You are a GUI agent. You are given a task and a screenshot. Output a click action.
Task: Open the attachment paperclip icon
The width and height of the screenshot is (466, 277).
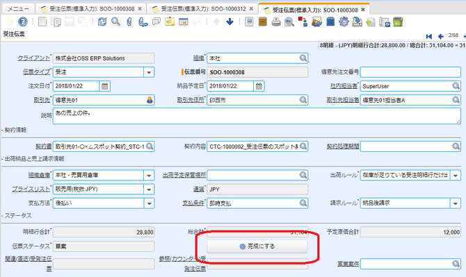129,22
